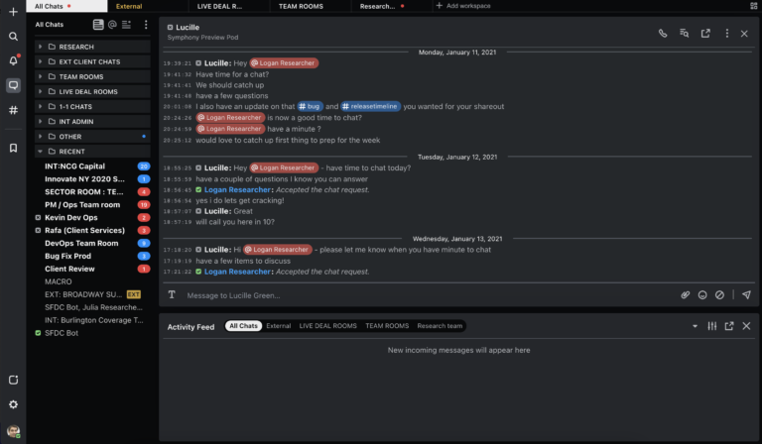Start a call with Lucille
This screenshot has width=762, height=444.
[663, 34]
